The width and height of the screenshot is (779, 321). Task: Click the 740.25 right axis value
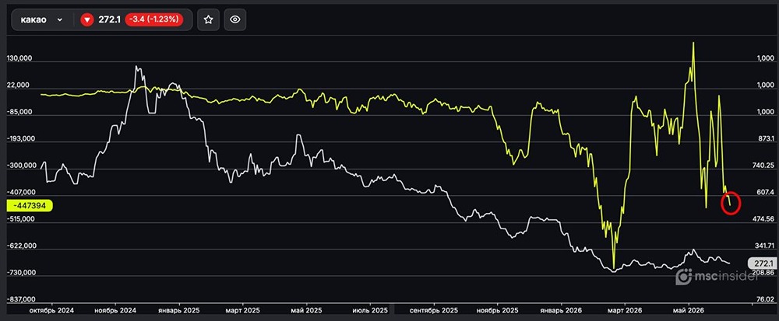pos(764,166)
